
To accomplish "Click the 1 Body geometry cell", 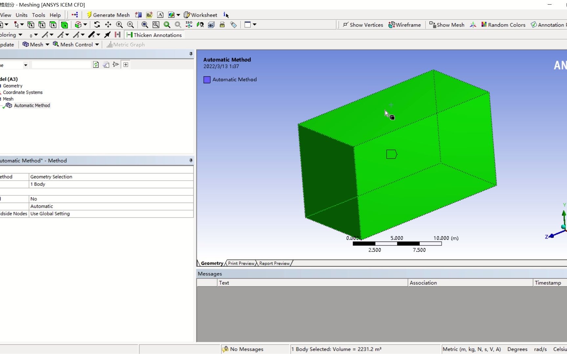I will click(111, 184).
